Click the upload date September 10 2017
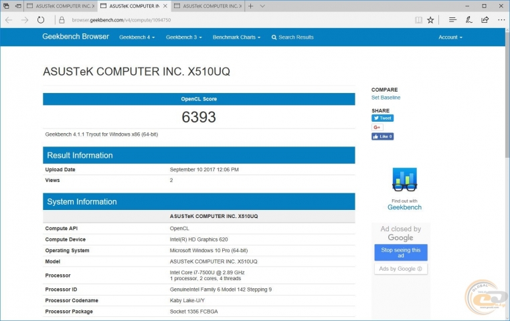 click(x=204, y=170)
